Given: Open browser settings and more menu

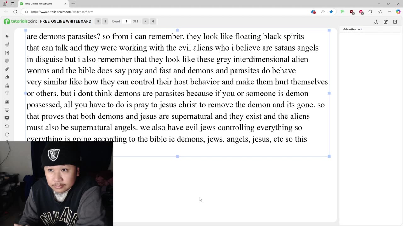Looking at the screenshot, I should [x=389, y=12].
